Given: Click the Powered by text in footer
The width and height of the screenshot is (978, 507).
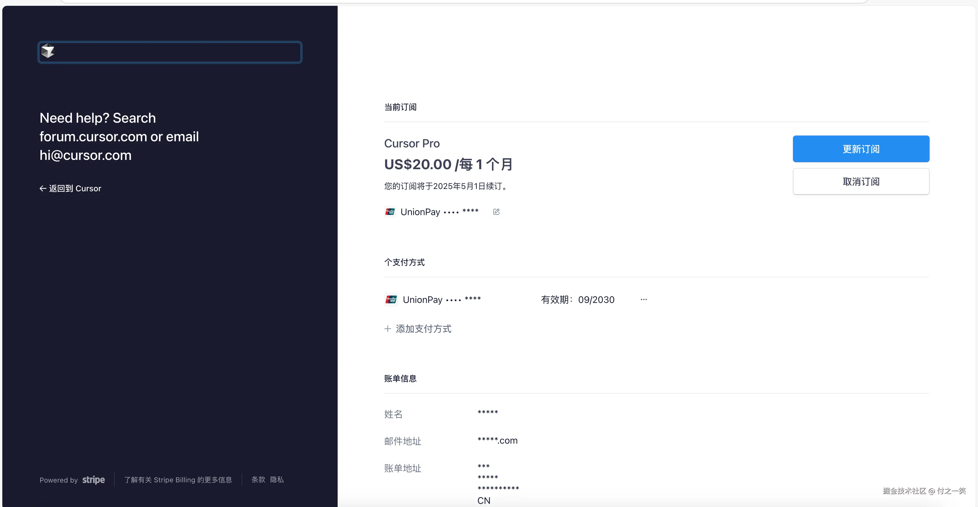Looking at the screenshot, I should [59, 480].
